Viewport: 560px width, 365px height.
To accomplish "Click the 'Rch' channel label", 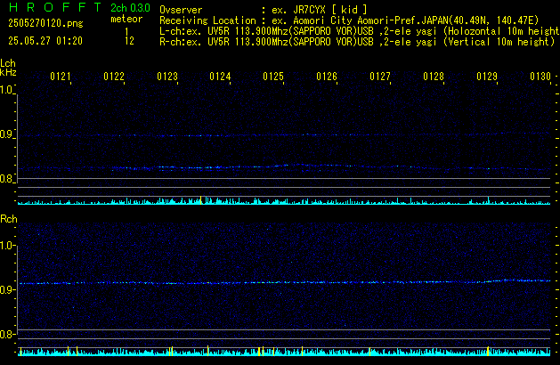I will coord(9,219).
